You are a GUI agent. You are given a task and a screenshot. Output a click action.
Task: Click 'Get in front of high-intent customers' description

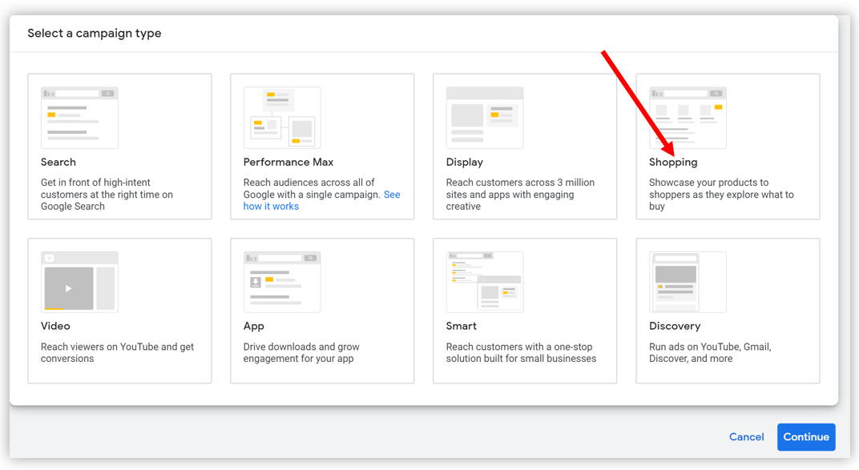point(107,195)
